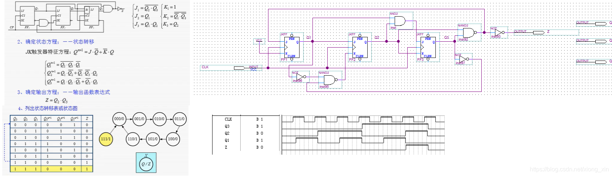Click the CP label in top-left circuit
The image size is (612, 176).
pos(11,27)
